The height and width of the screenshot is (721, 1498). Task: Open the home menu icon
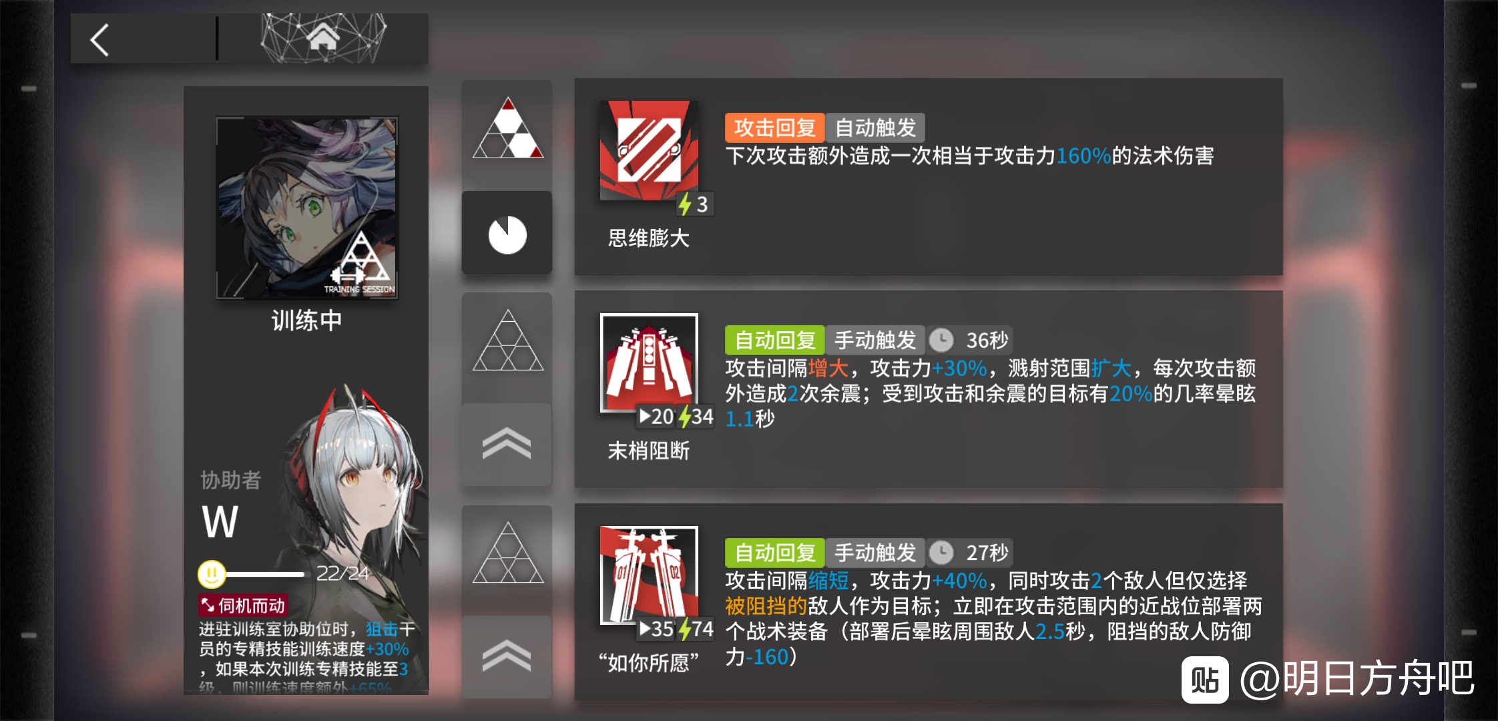[x=323, y=38]
